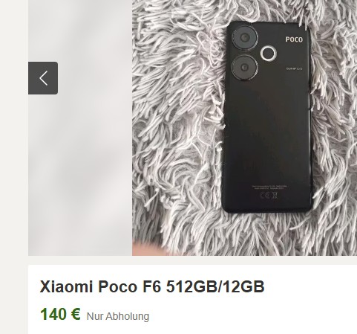This screenshot has height=334, width=357.
Task: Click the Xiaomi Poco F6 listing title
Action: pos(152,286)
